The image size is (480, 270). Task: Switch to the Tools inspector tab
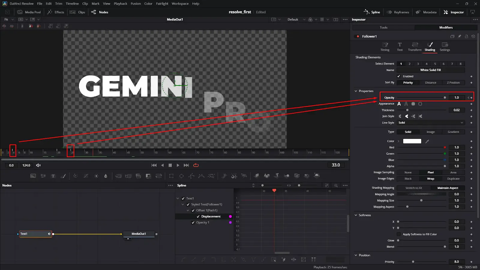pos(383,27)
